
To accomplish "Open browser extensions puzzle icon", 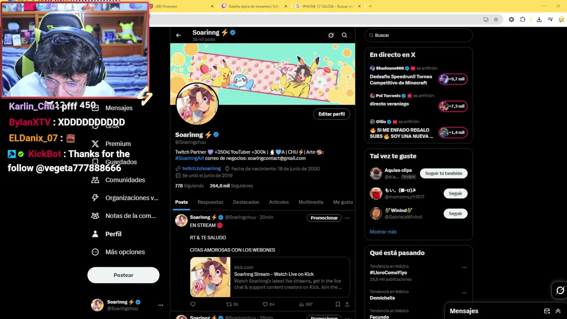I will [x=523, y=19].
